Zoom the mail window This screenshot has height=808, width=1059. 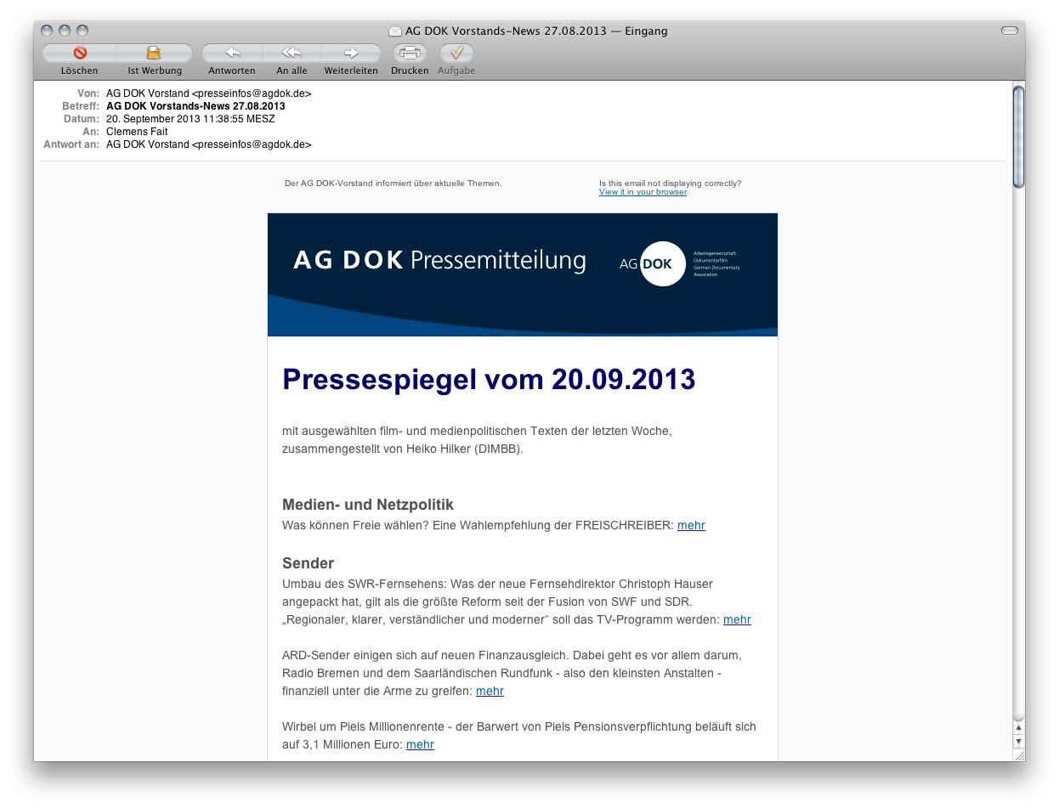click(82, 31)
